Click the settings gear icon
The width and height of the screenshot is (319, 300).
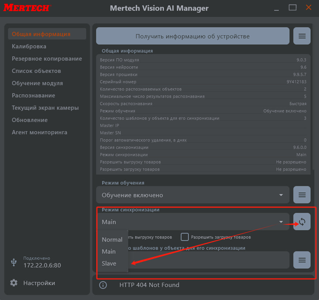(x=14, y=283)
